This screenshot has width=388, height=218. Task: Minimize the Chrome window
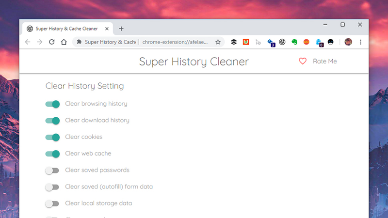coord(325,25)
